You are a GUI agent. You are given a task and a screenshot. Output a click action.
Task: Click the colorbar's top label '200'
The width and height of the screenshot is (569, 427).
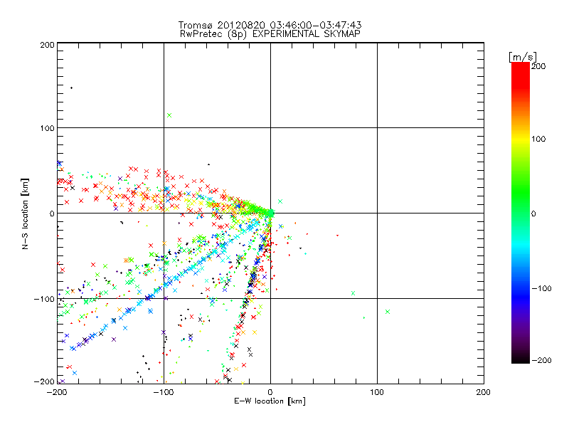click(x=538, y=66)
